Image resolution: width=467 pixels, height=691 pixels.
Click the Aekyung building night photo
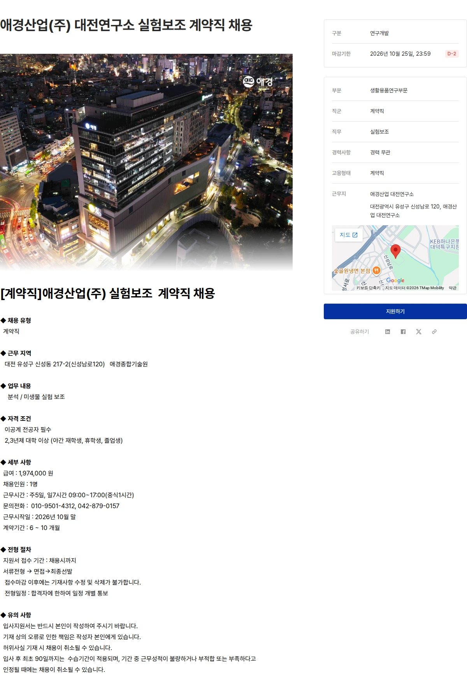click(146, 162)
